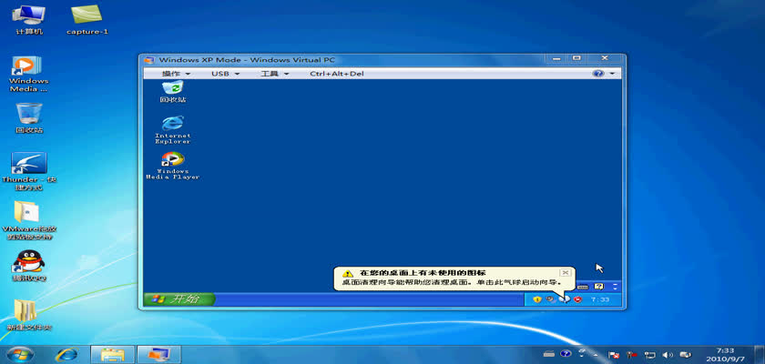This screenshot has height=364, width=765.
Task: Click the yellow security shield tray icon in XP
Action: point(537,298)
